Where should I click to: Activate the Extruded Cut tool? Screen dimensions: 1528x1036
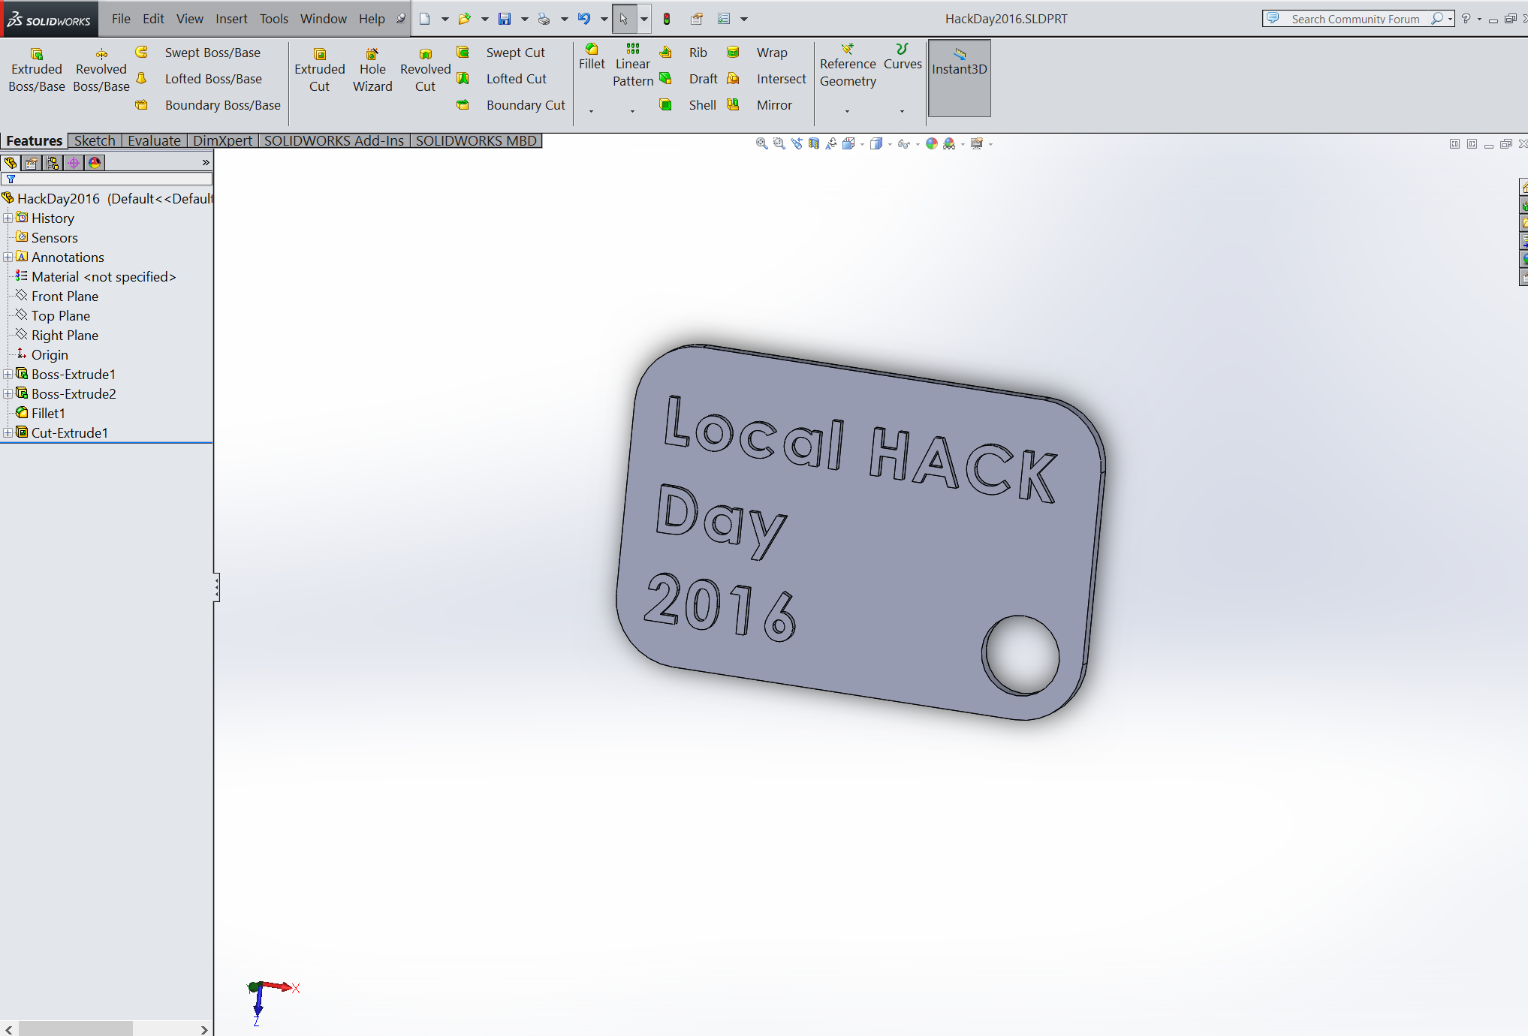point(319,69)
